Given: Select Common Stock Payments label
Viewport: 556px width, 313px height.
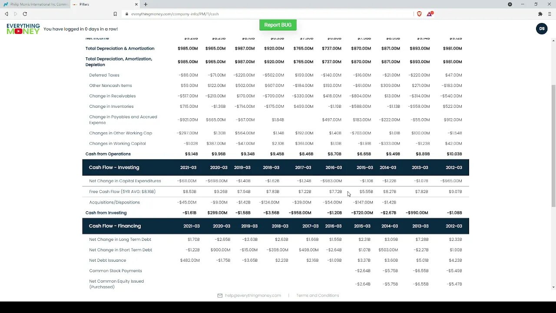Looking at the screenshot, I should (x=115, y=271).
